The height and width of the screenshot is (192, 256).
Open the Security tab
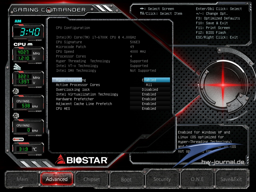[162, 179]
